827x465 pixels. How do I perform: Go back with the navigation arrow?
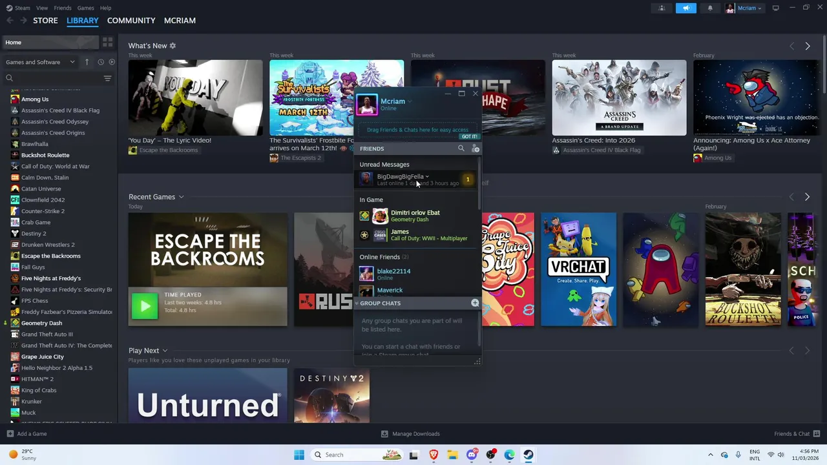click(10, 21)
